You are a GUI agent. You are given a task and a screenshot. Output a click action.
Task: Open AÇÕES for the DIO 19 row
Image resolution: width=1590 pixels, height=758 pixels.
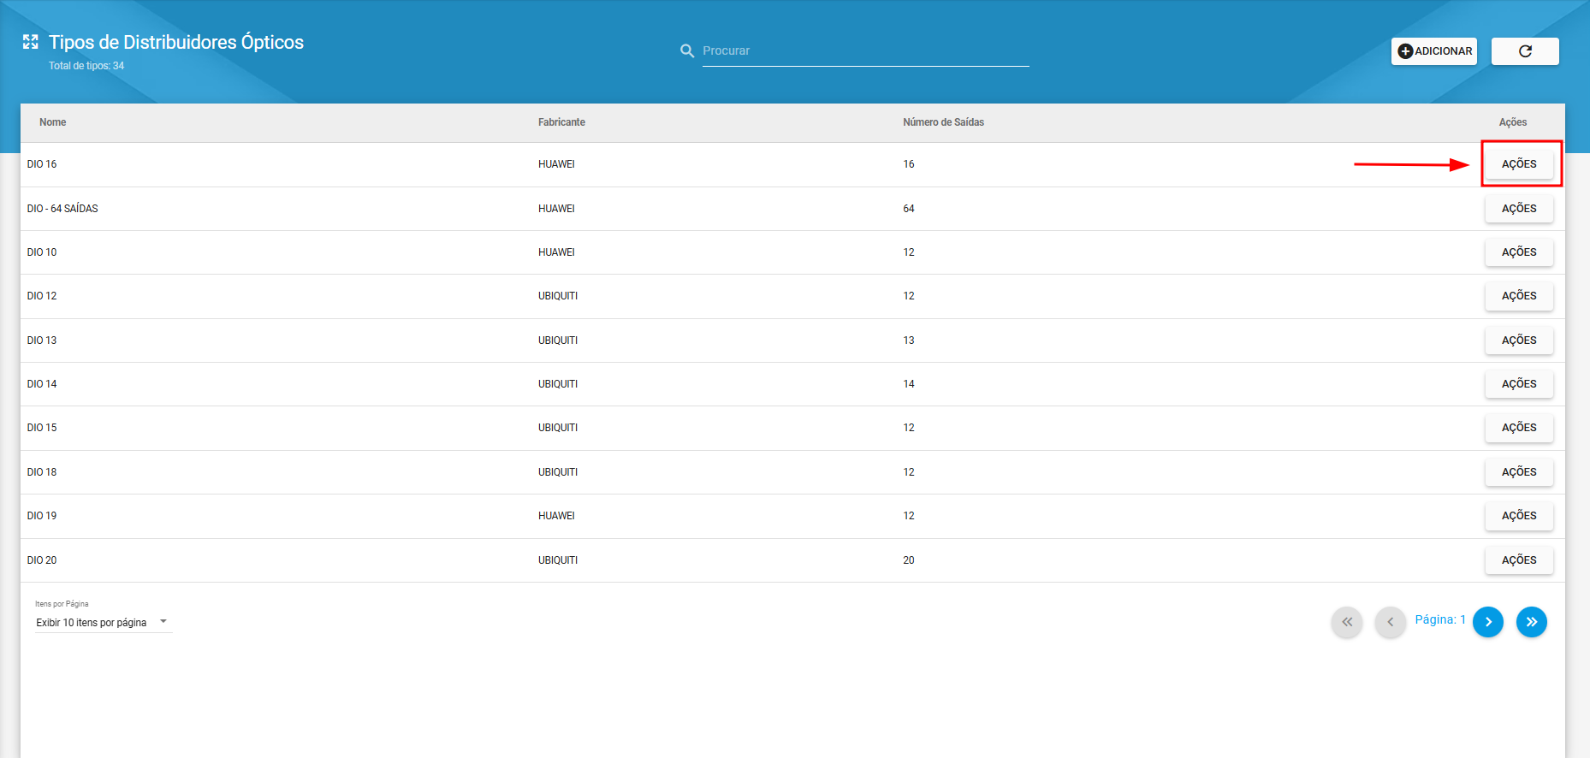(x=1519, y=516)
